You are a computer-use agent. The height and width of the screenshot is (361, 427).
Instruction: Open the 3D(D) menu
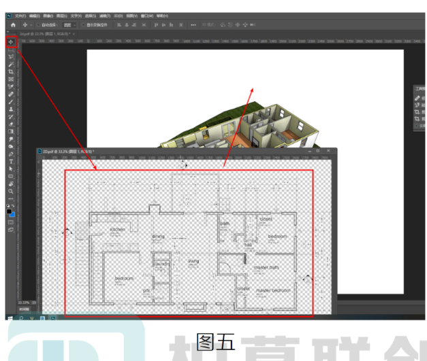118,16
